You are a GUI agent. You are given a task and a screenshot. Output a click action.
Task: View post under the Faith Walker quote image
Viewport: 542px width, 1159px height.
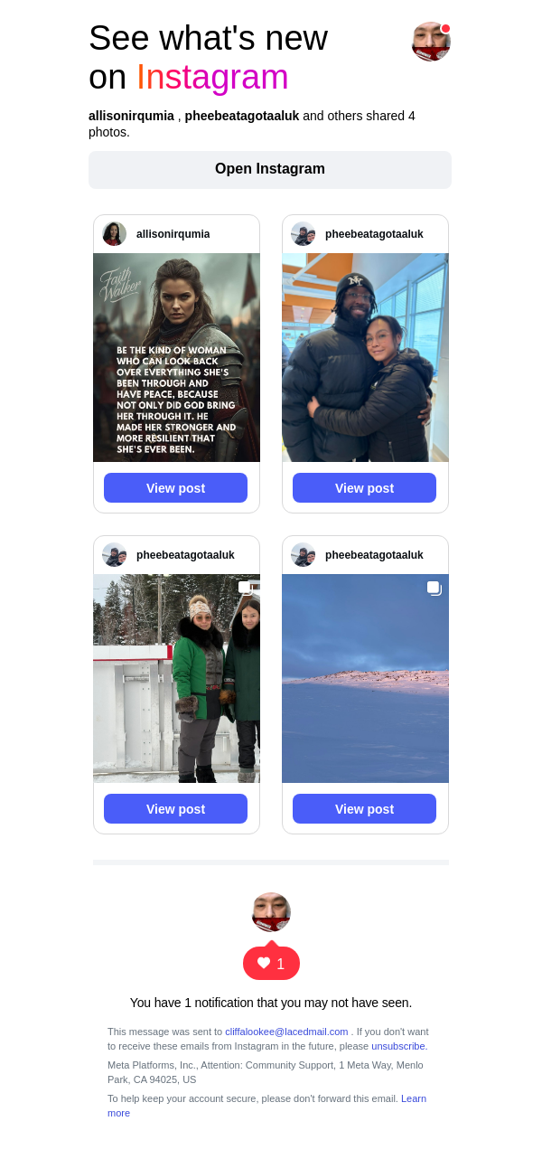[x=175, y=488]
